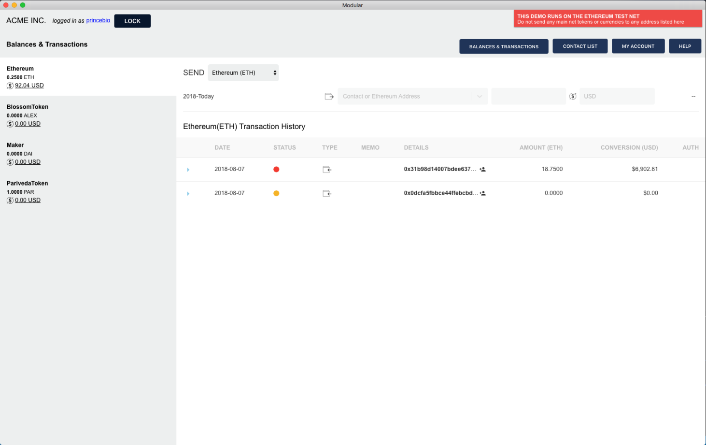The image size is (706, 445).
Task: Open the Help section
Action: point(685,46)
